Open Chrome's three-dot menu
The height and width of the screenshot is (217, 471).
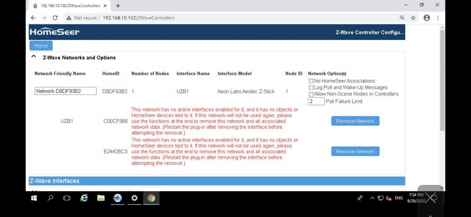[438, 18]
